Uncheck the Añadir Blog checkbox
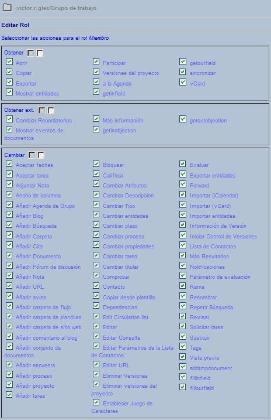 tap(9, 214)
